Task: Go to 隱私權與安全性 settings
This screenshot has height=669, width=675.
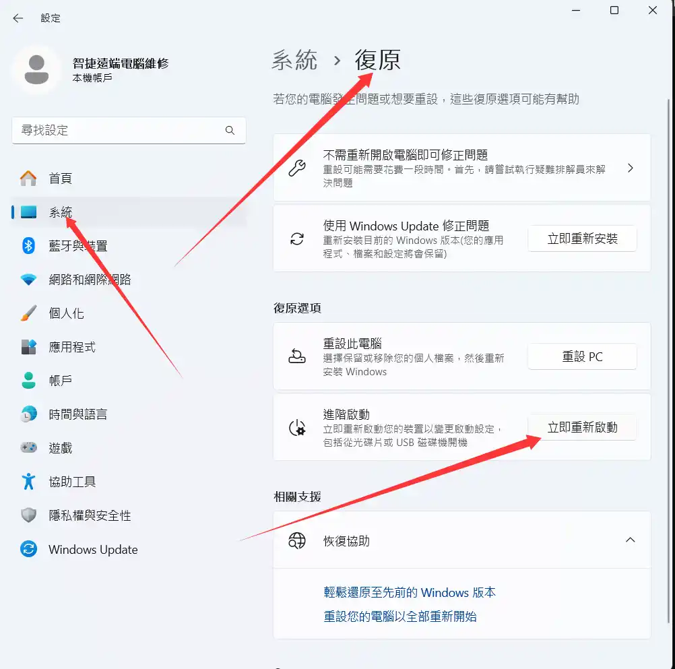Action: click(x=90, y=515)
